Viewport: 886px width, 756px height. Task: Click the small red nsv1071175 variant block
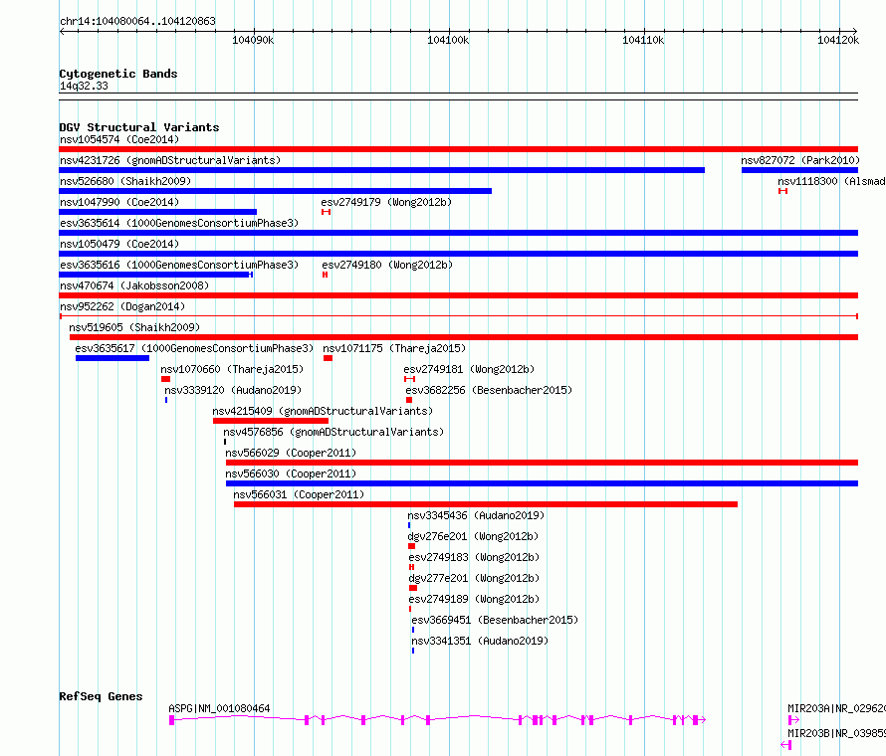[x=328, y=358]
